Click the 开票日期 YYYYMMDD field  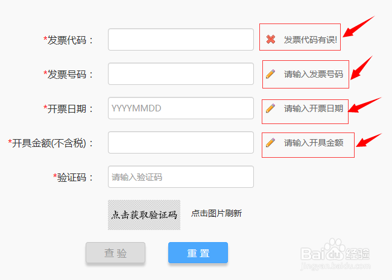pyautogui.click(x=181, y=108)
